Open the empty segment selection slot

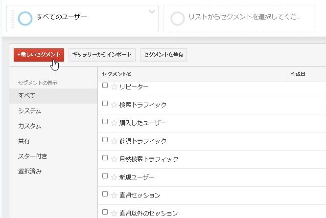click(x=239, y=18)
